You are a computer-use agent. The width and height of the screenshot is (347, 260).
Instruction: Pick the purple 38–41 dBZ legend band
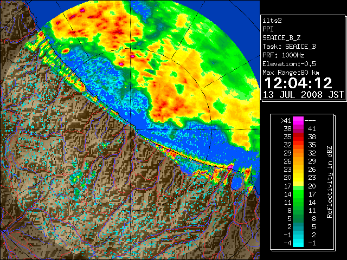(298, 129)
